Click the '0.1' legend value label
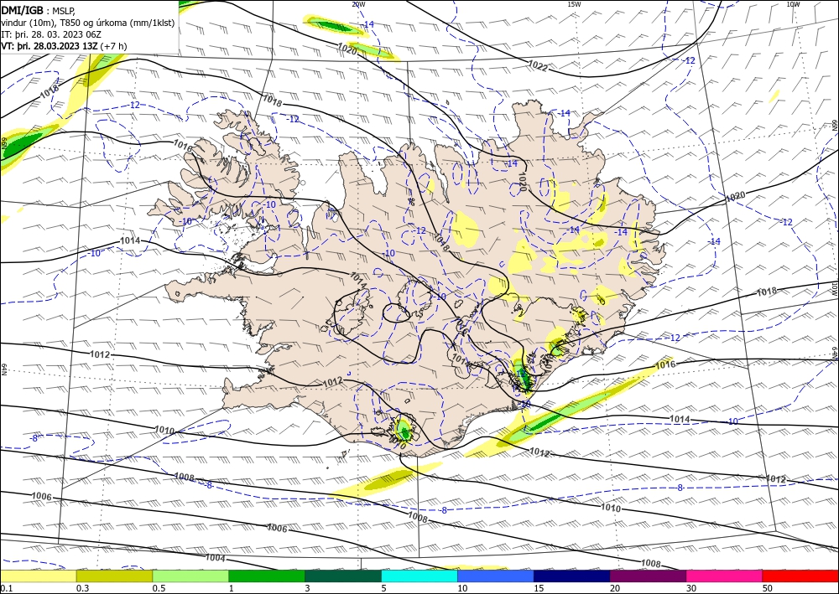839x594 pixels. tap(5, 588)
